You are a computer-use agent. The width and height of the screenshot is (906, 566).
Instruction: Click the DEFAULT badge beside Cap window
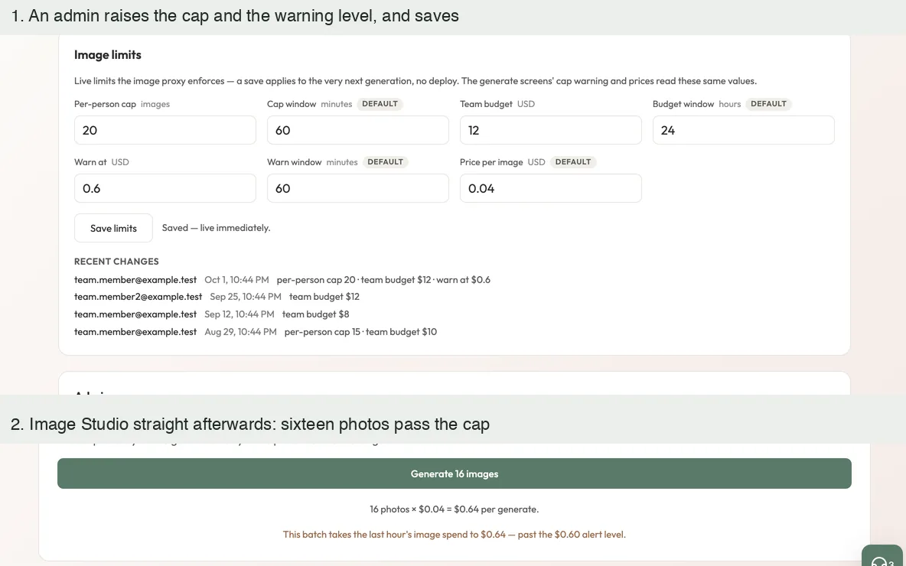tap(380, 104)
